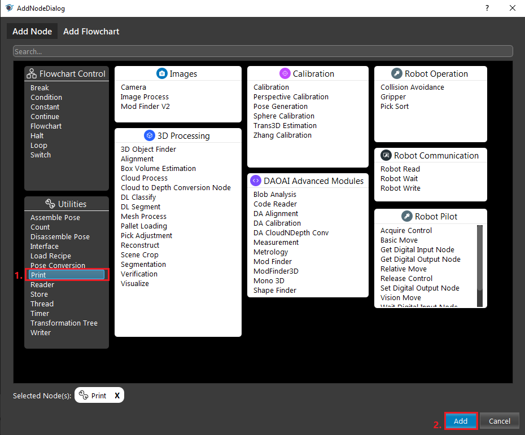Select the Collision Avoidance node
The width and height of the screenshot is (525, 435).
click(412, 87)
